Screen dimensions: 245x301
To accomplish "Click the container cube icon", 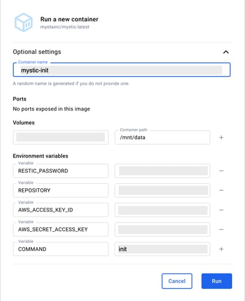I will pos(23,23).
